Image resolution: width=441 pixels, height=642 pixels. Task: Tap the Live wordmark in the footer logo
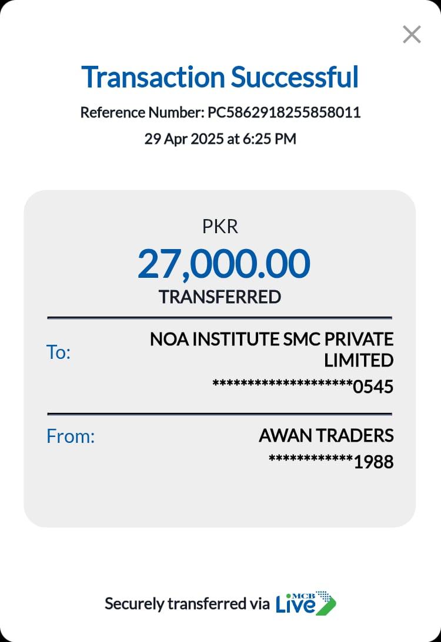tap(296, 606)
